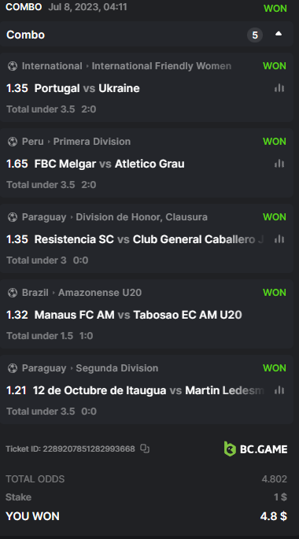The image size is (299, 539).
Task: Open FBC Melgar vs Atletico Grau match
Action: coord(109,164)
